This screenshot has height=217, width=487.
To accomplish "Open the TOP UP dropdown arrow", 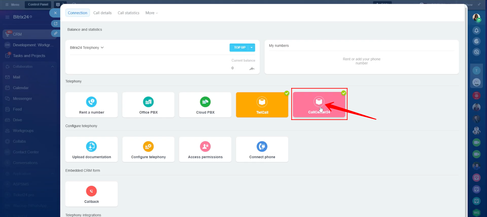I will click(252, 48).
